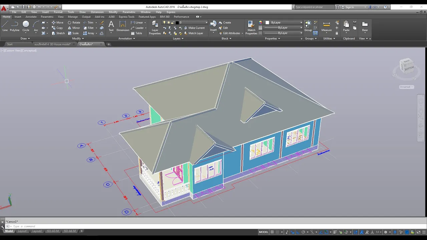
Task: Select the Polyline tool
Action: click(15, 26)
